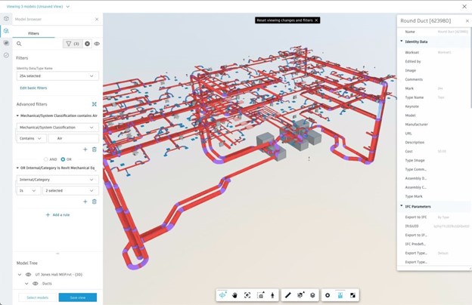
Task: Open the Identity Data/Type Name dropdown
Action: click(x=57, y=76)
